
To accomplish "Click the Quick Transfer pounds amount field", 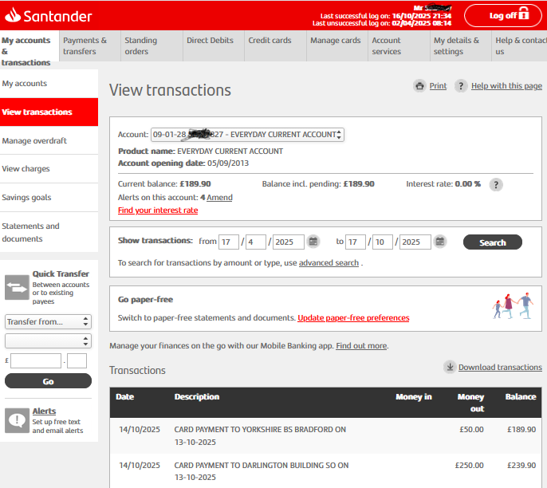I will click(36, 361).
